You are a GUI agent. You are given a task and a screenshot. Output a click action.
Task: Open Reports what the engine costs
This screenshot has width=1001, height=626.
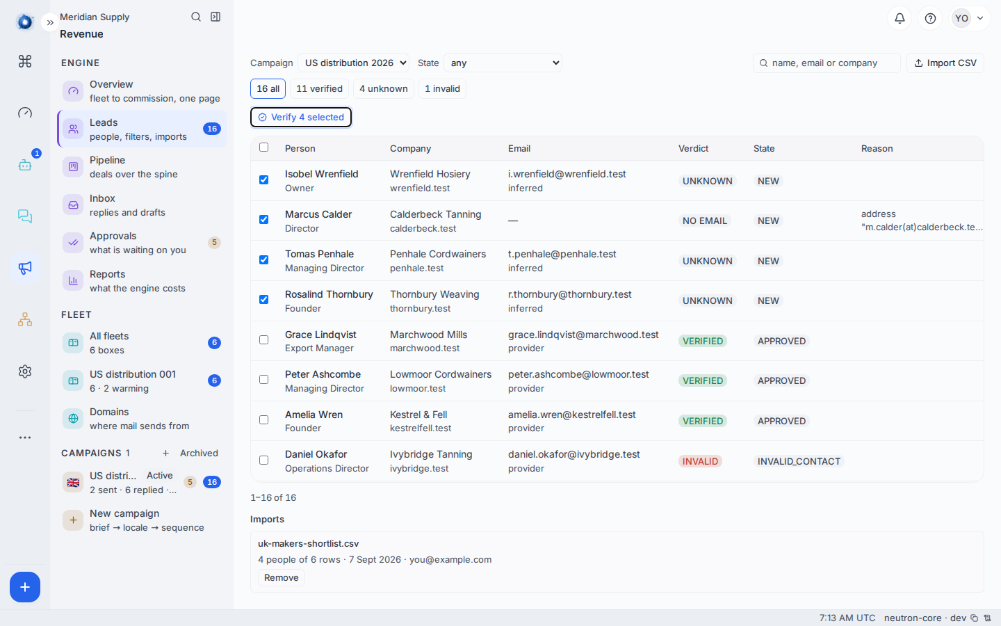point(142,281)
